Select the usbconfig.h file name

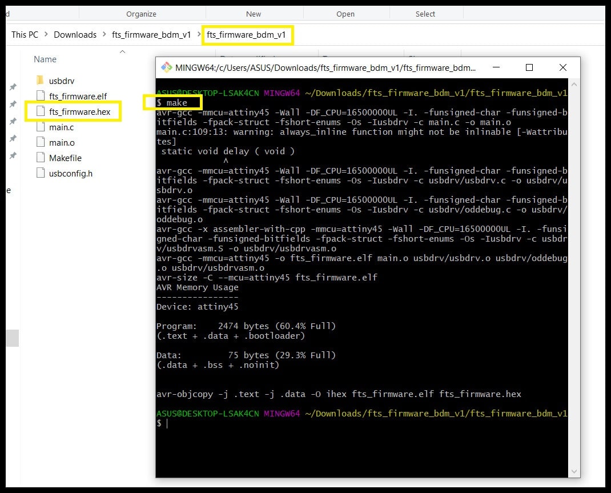coord(71,174)
